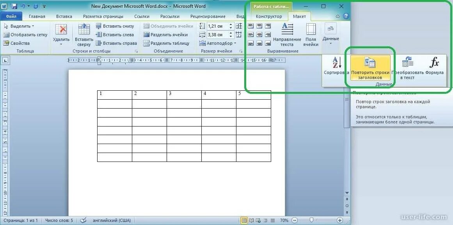
Task: Collapse the Данные group dropdown
Action: point(331,35)
